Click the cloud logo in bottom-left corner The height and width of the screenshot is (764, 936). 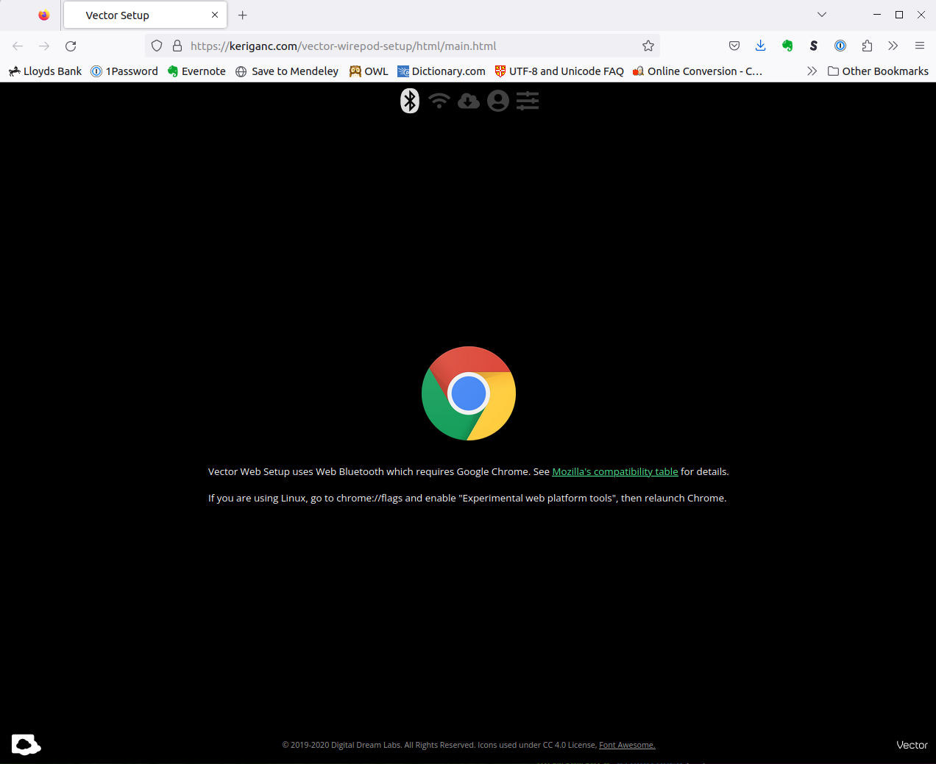pos(26,744)
